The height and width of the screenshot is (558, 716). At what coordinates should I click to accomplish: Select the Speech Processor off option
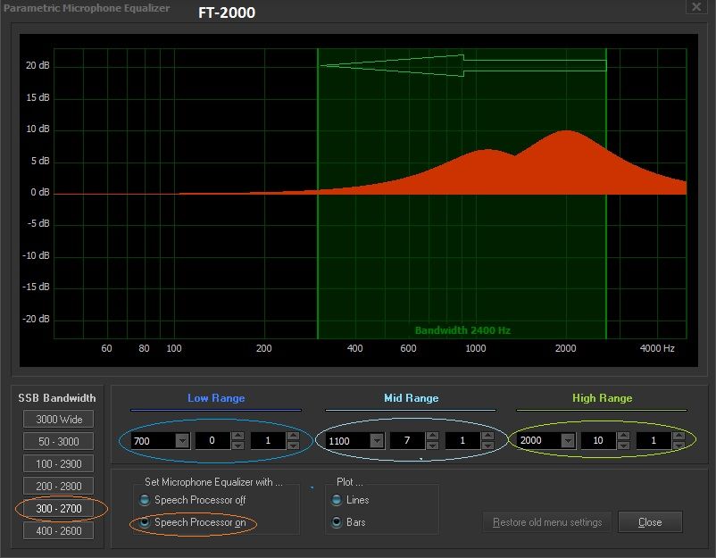[x=193, y=500]
